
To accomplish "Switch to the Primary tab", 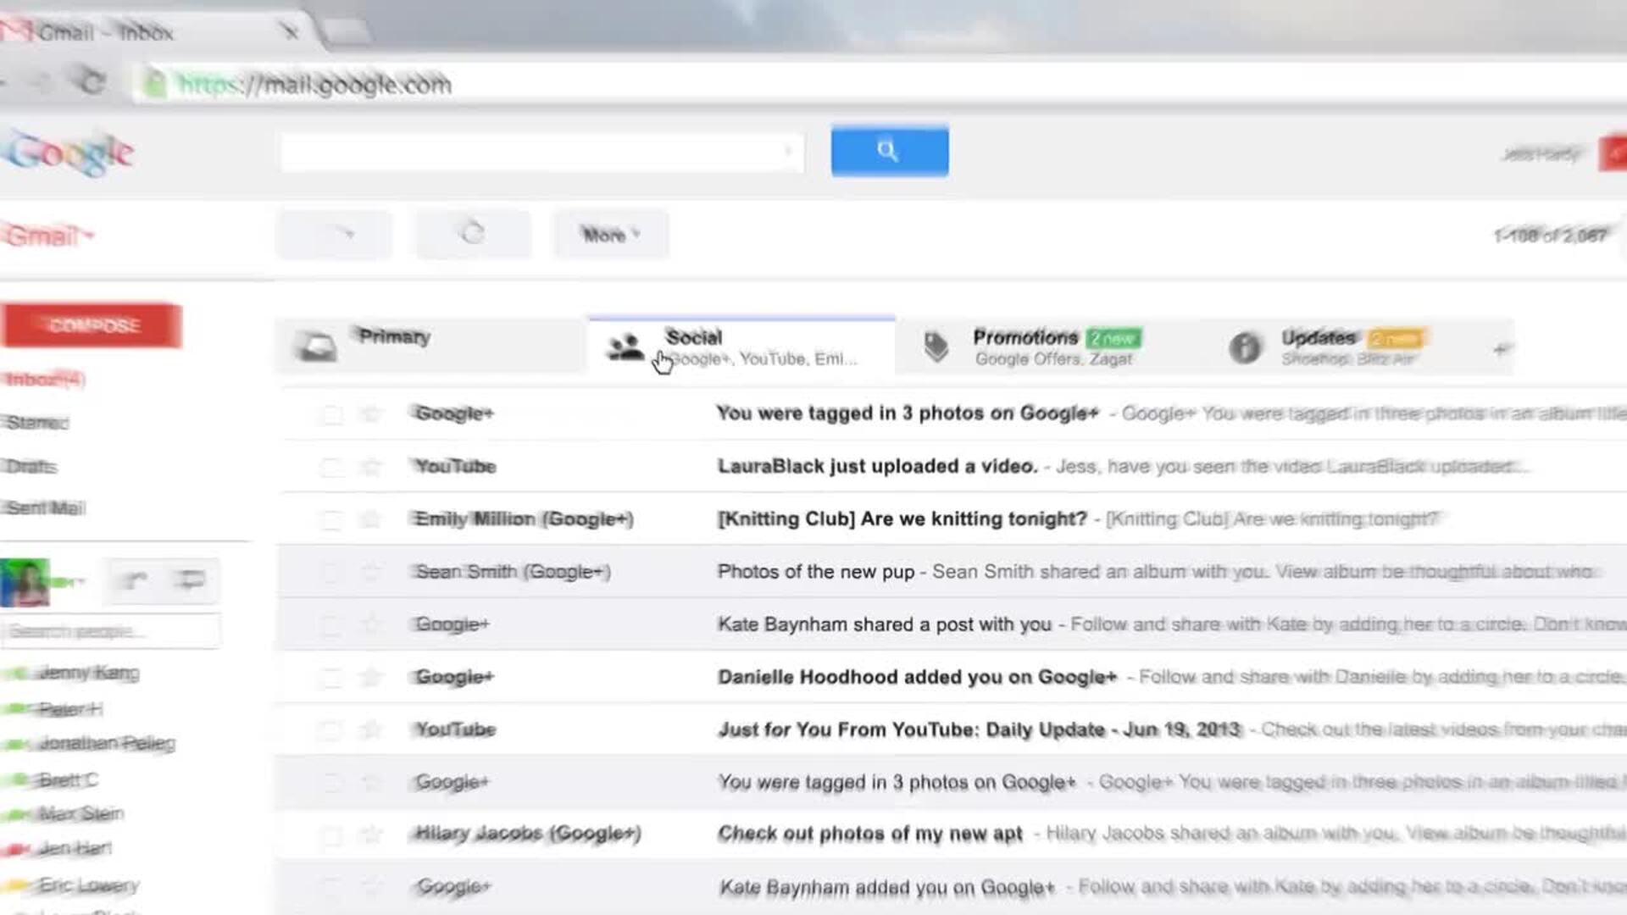I will pos(396,337).
